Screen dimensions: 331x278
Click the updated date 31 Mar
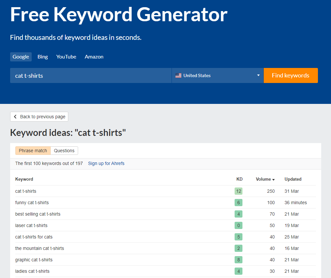(291, 191)
